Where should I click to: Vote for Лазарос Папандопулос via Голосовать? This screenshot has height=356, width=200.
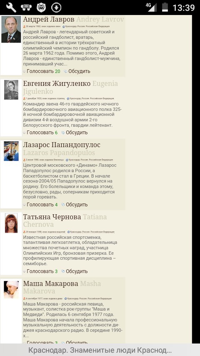(x=40, y=205)
